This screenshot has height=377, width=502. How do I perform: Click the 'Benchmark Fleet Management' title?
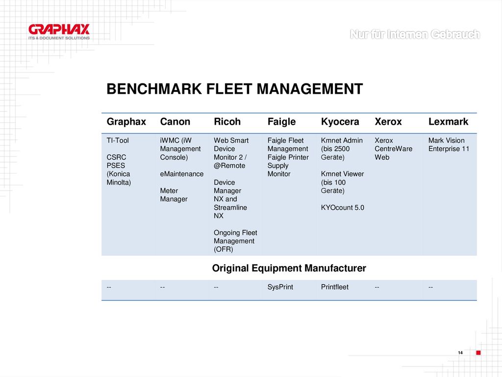tap(235, 89)
